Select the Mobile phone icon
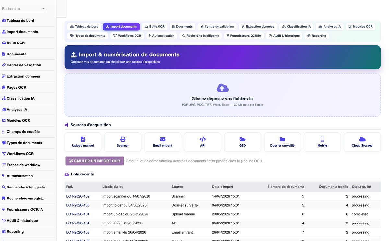Viewport: 389px width, 241px height. (x=322, y=139)
